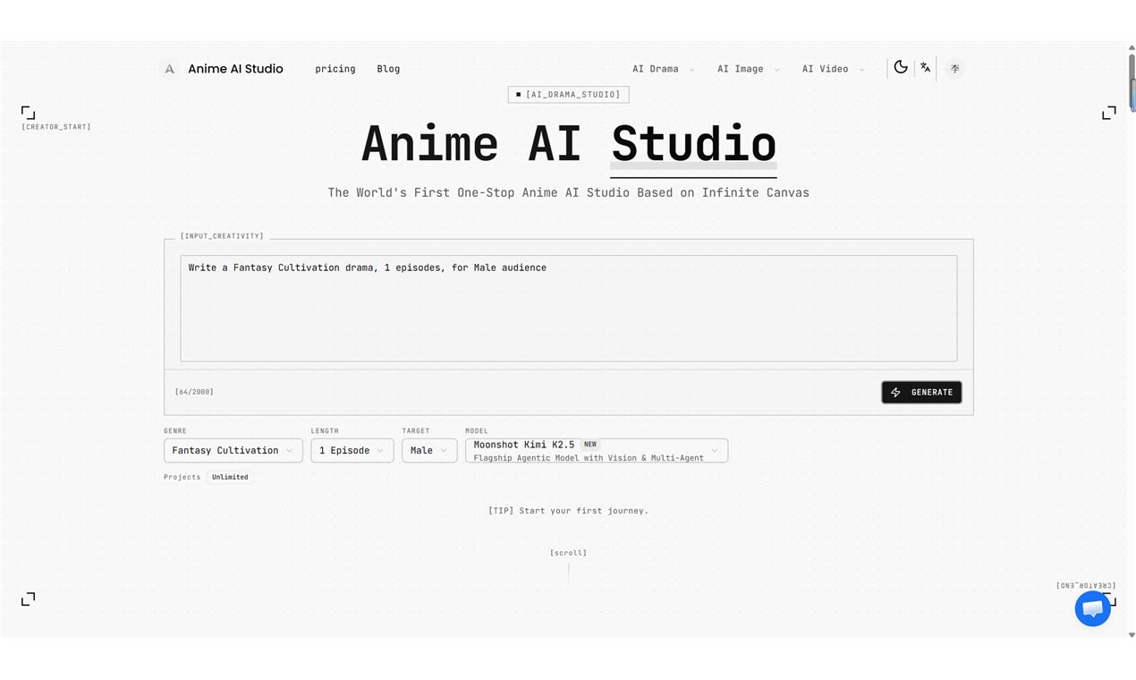This screenshot has height=680, width=1136.
Task: Click the scroll indicator label
Action: (x=568, y=553)
